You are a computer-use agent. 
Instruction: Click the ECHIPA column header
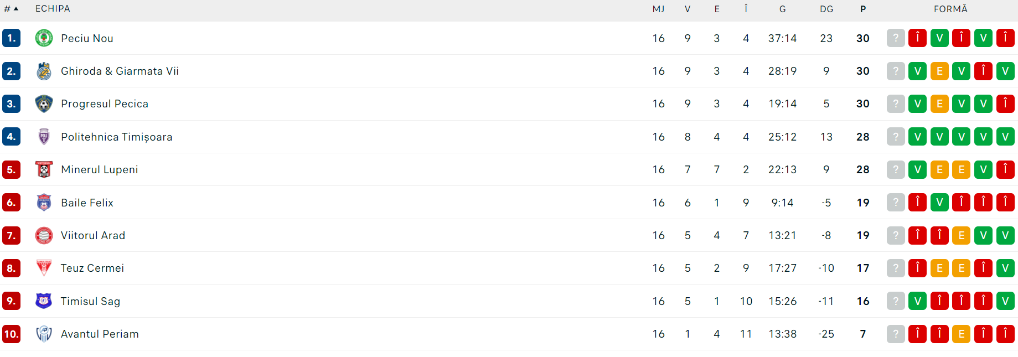tap(53, 9)
